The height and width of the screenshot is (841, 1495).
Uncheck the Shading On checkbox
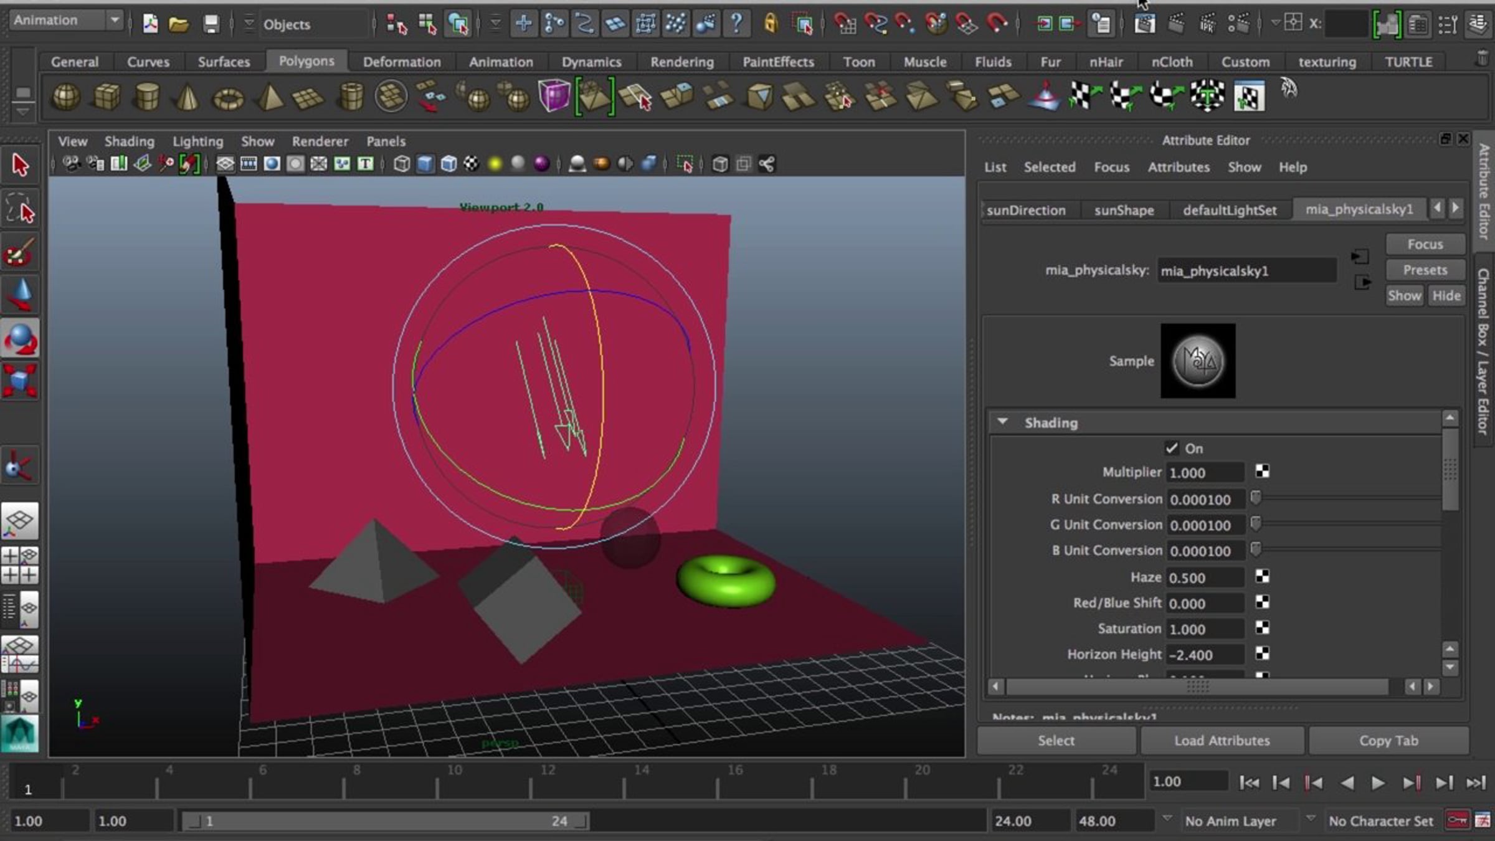tap(1172, 449)
